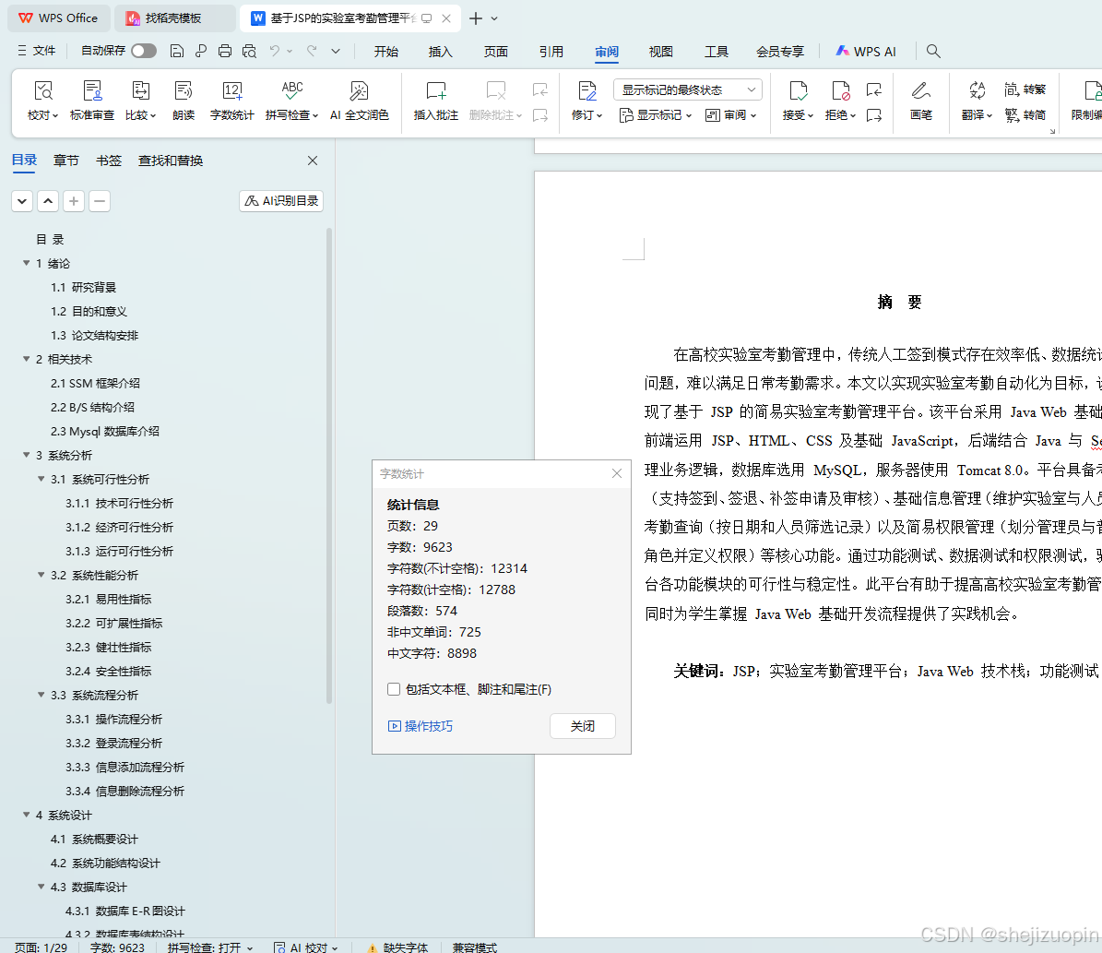Launch AI 全文润色 polishing
This screenshot has height=953, width=1102.
coord(360,100)
